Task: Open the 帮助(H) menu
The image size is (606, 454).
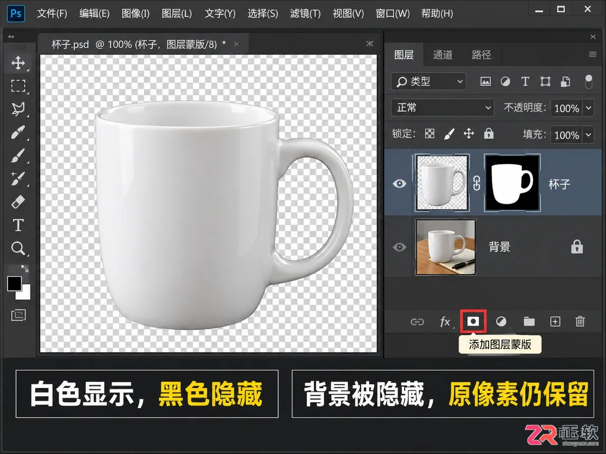Action: click(x=437, y=13)
